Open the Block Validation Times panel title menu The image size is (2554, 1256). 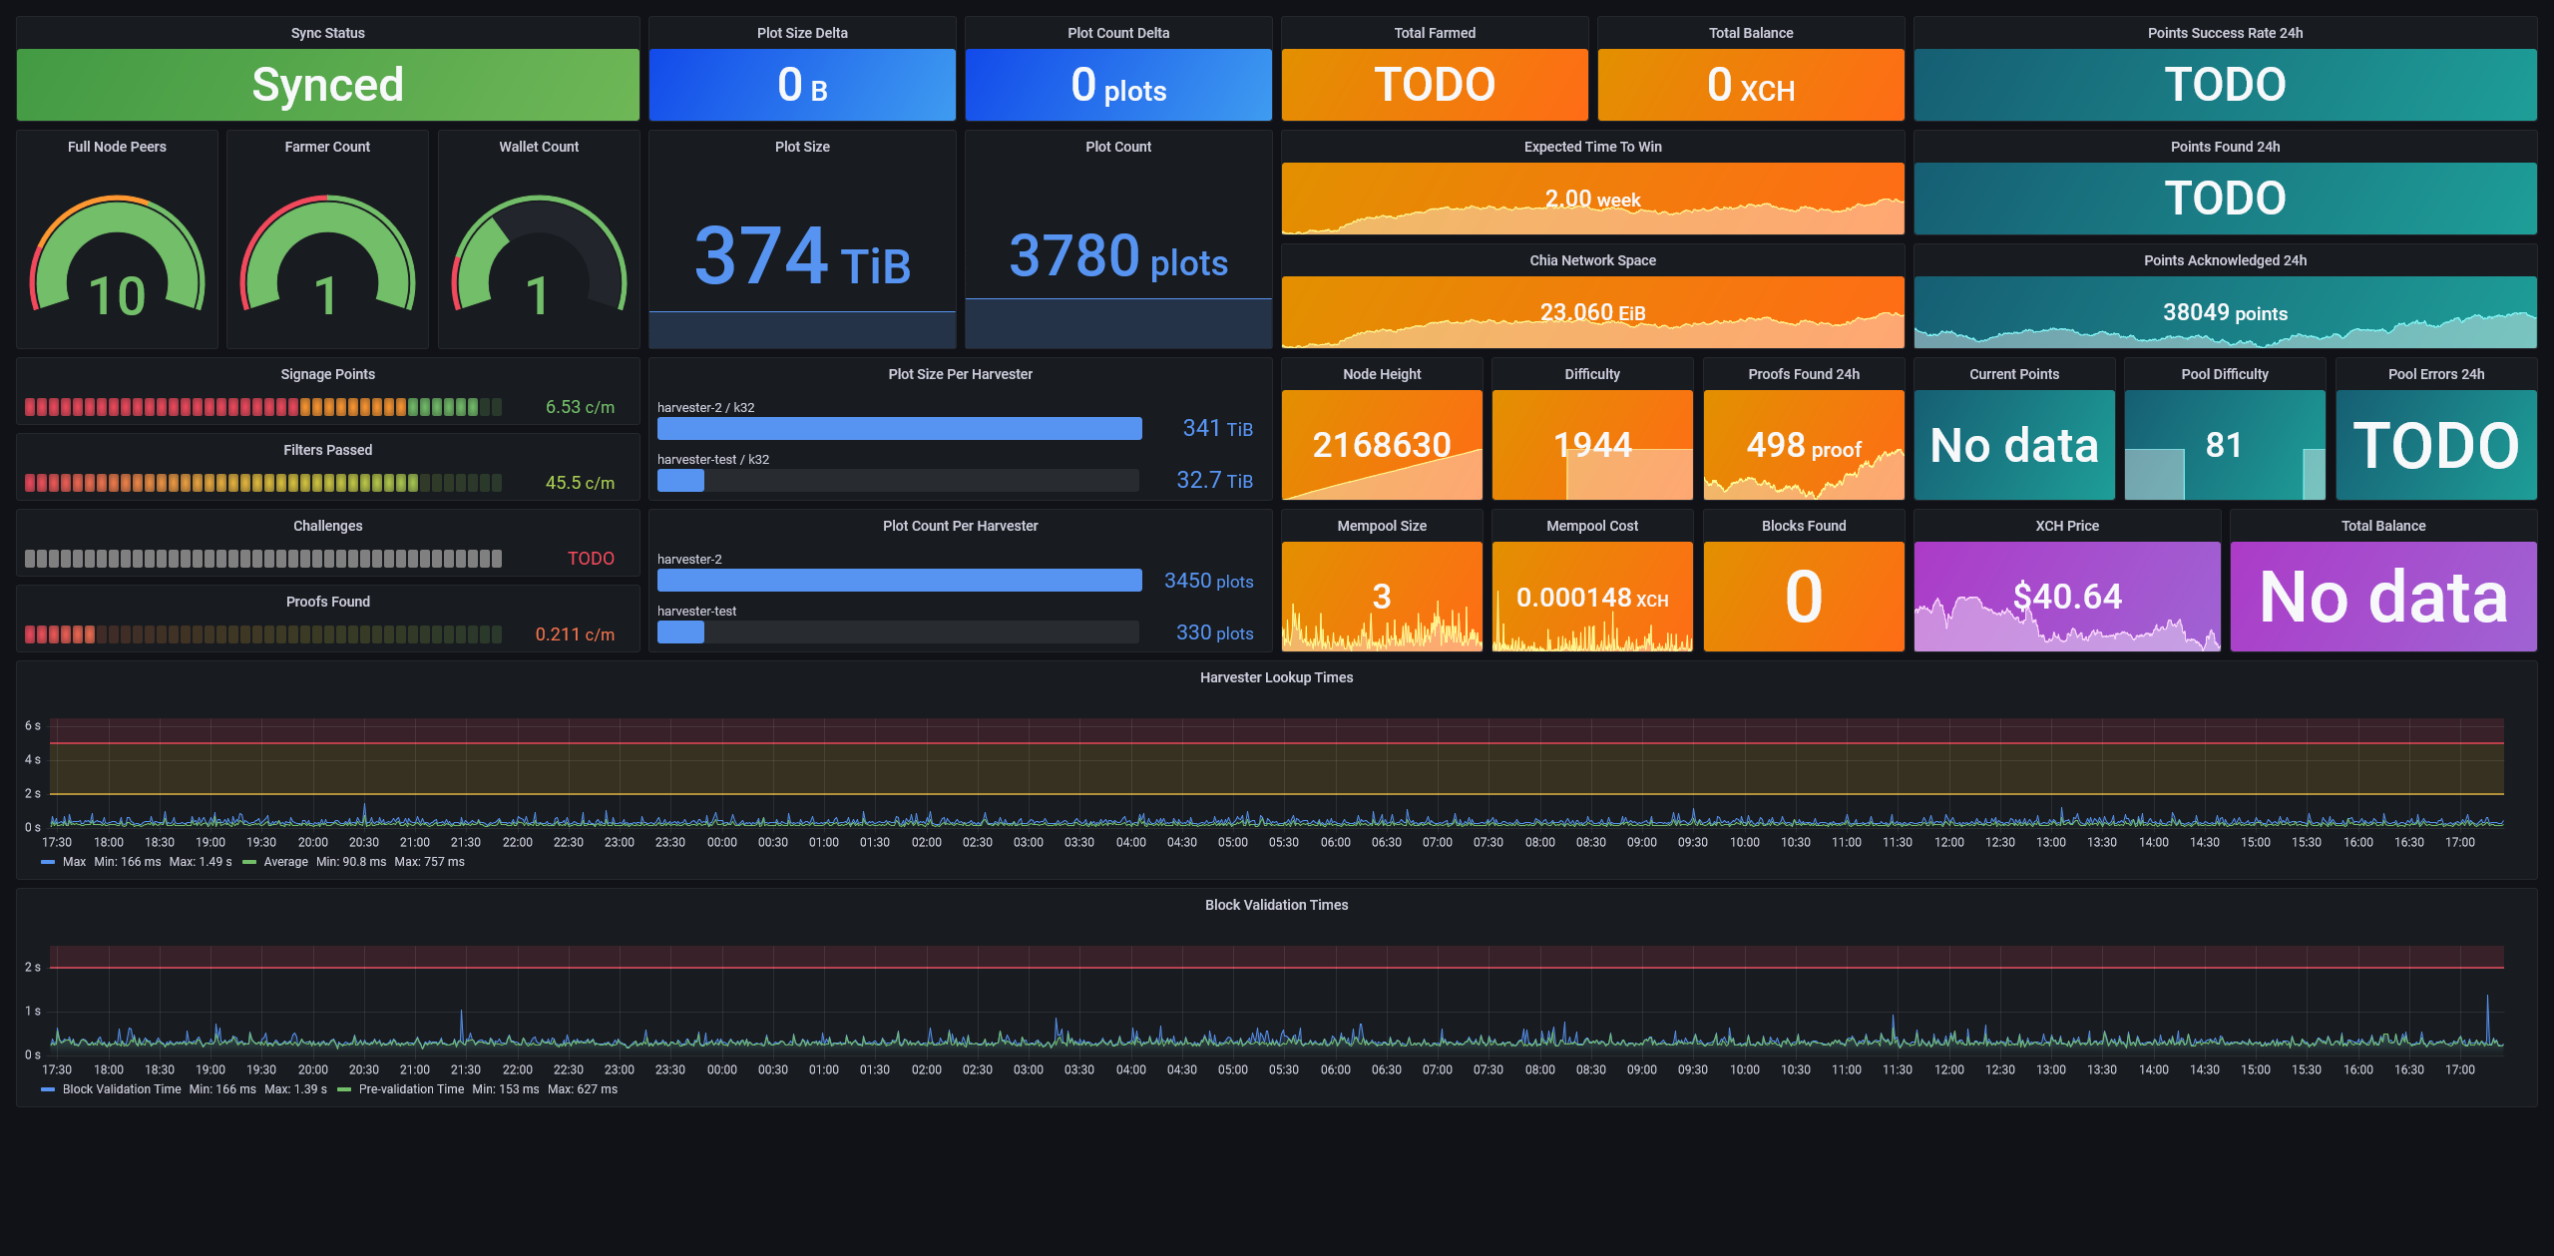pos(1276,905)
